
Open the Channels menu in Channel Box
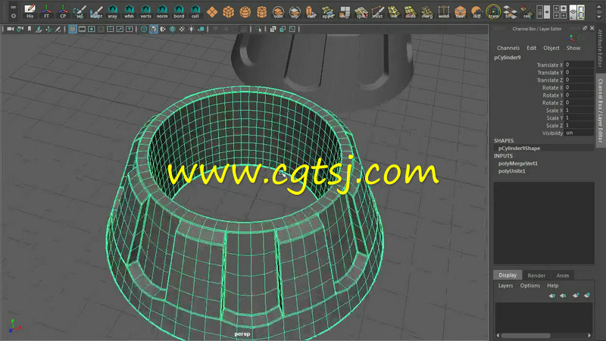508,48
